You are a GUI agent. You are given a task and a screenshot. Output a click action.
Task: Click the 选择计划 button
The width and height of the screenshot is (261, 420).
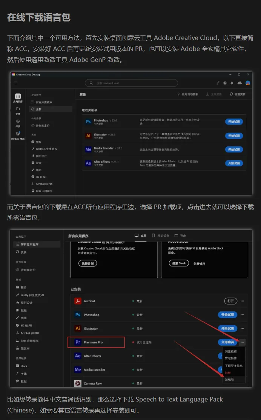[x=88, y=263]
